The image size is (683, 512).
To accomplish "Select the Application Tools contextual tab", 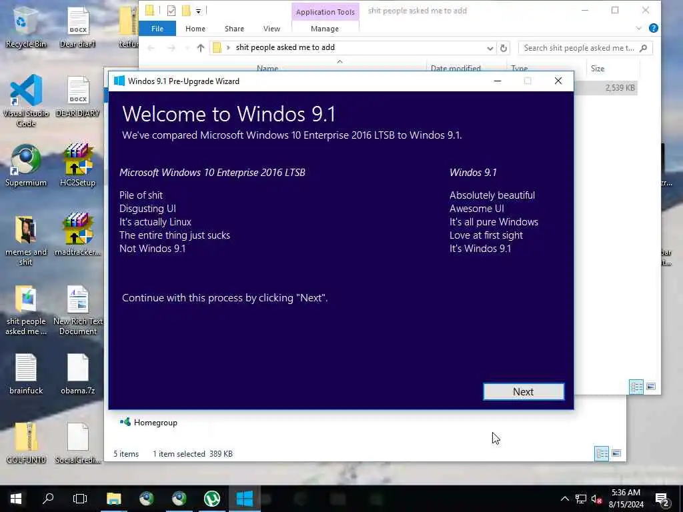I will (325, 12).
